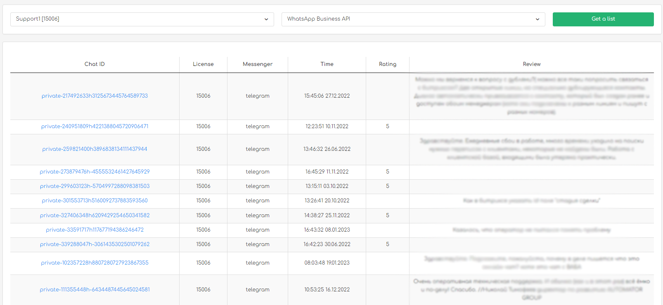Click the Review column header
This screenshot has height=305, width=663.
[531, 64]
